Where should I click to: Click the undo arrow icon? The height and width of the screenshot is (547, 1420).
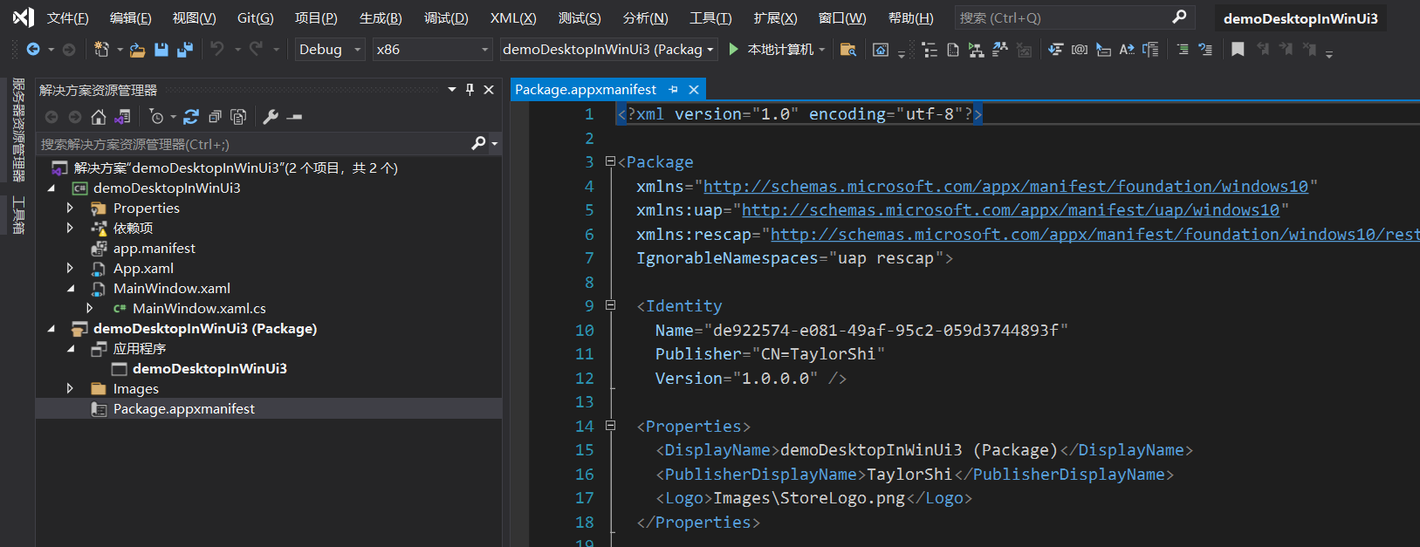point(217,49)
